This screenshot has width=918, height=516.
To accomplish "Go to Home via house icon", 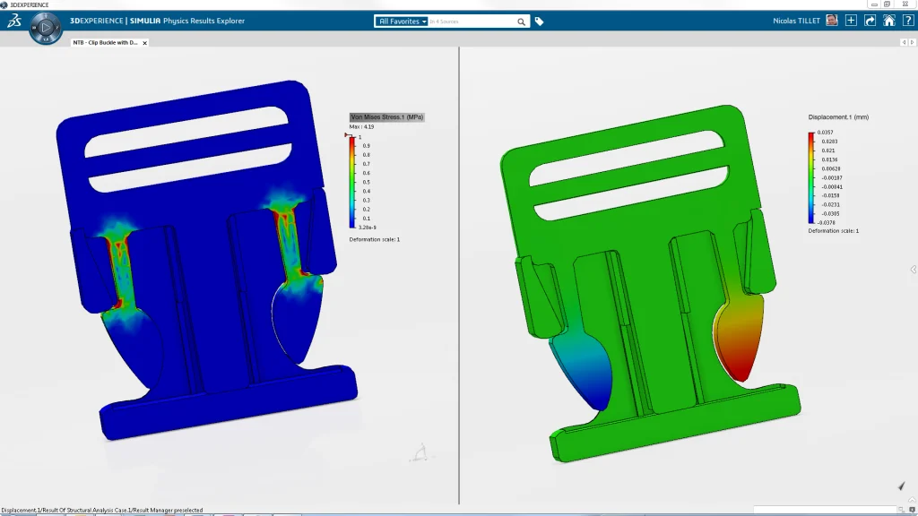I will (x=888, y=21).
